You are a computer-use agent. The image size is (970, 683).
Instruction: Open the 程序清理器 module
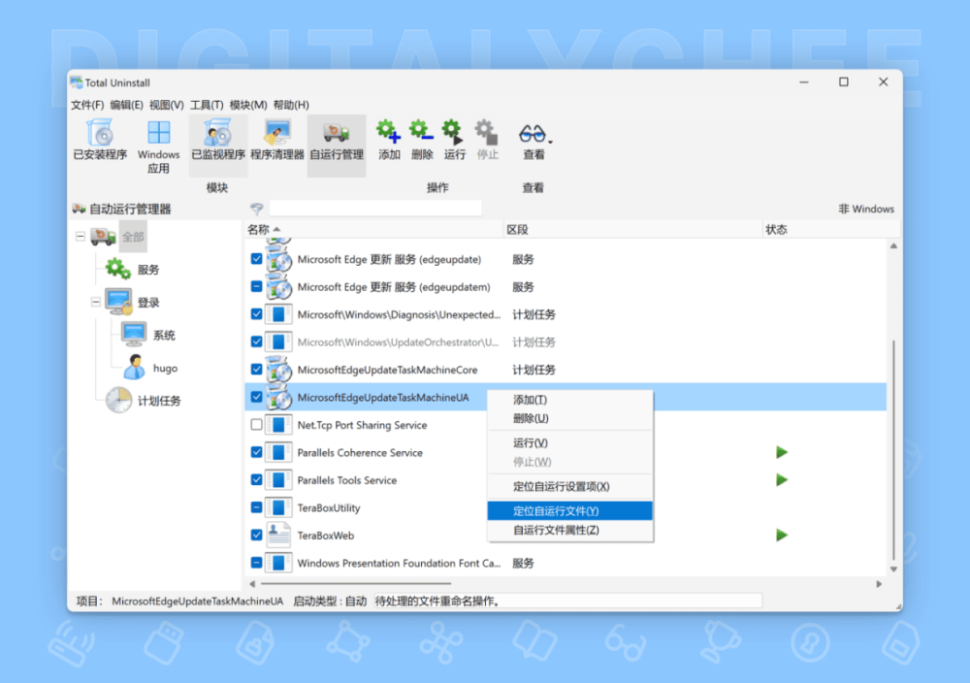pyautogui.click(x=277, y=140)
